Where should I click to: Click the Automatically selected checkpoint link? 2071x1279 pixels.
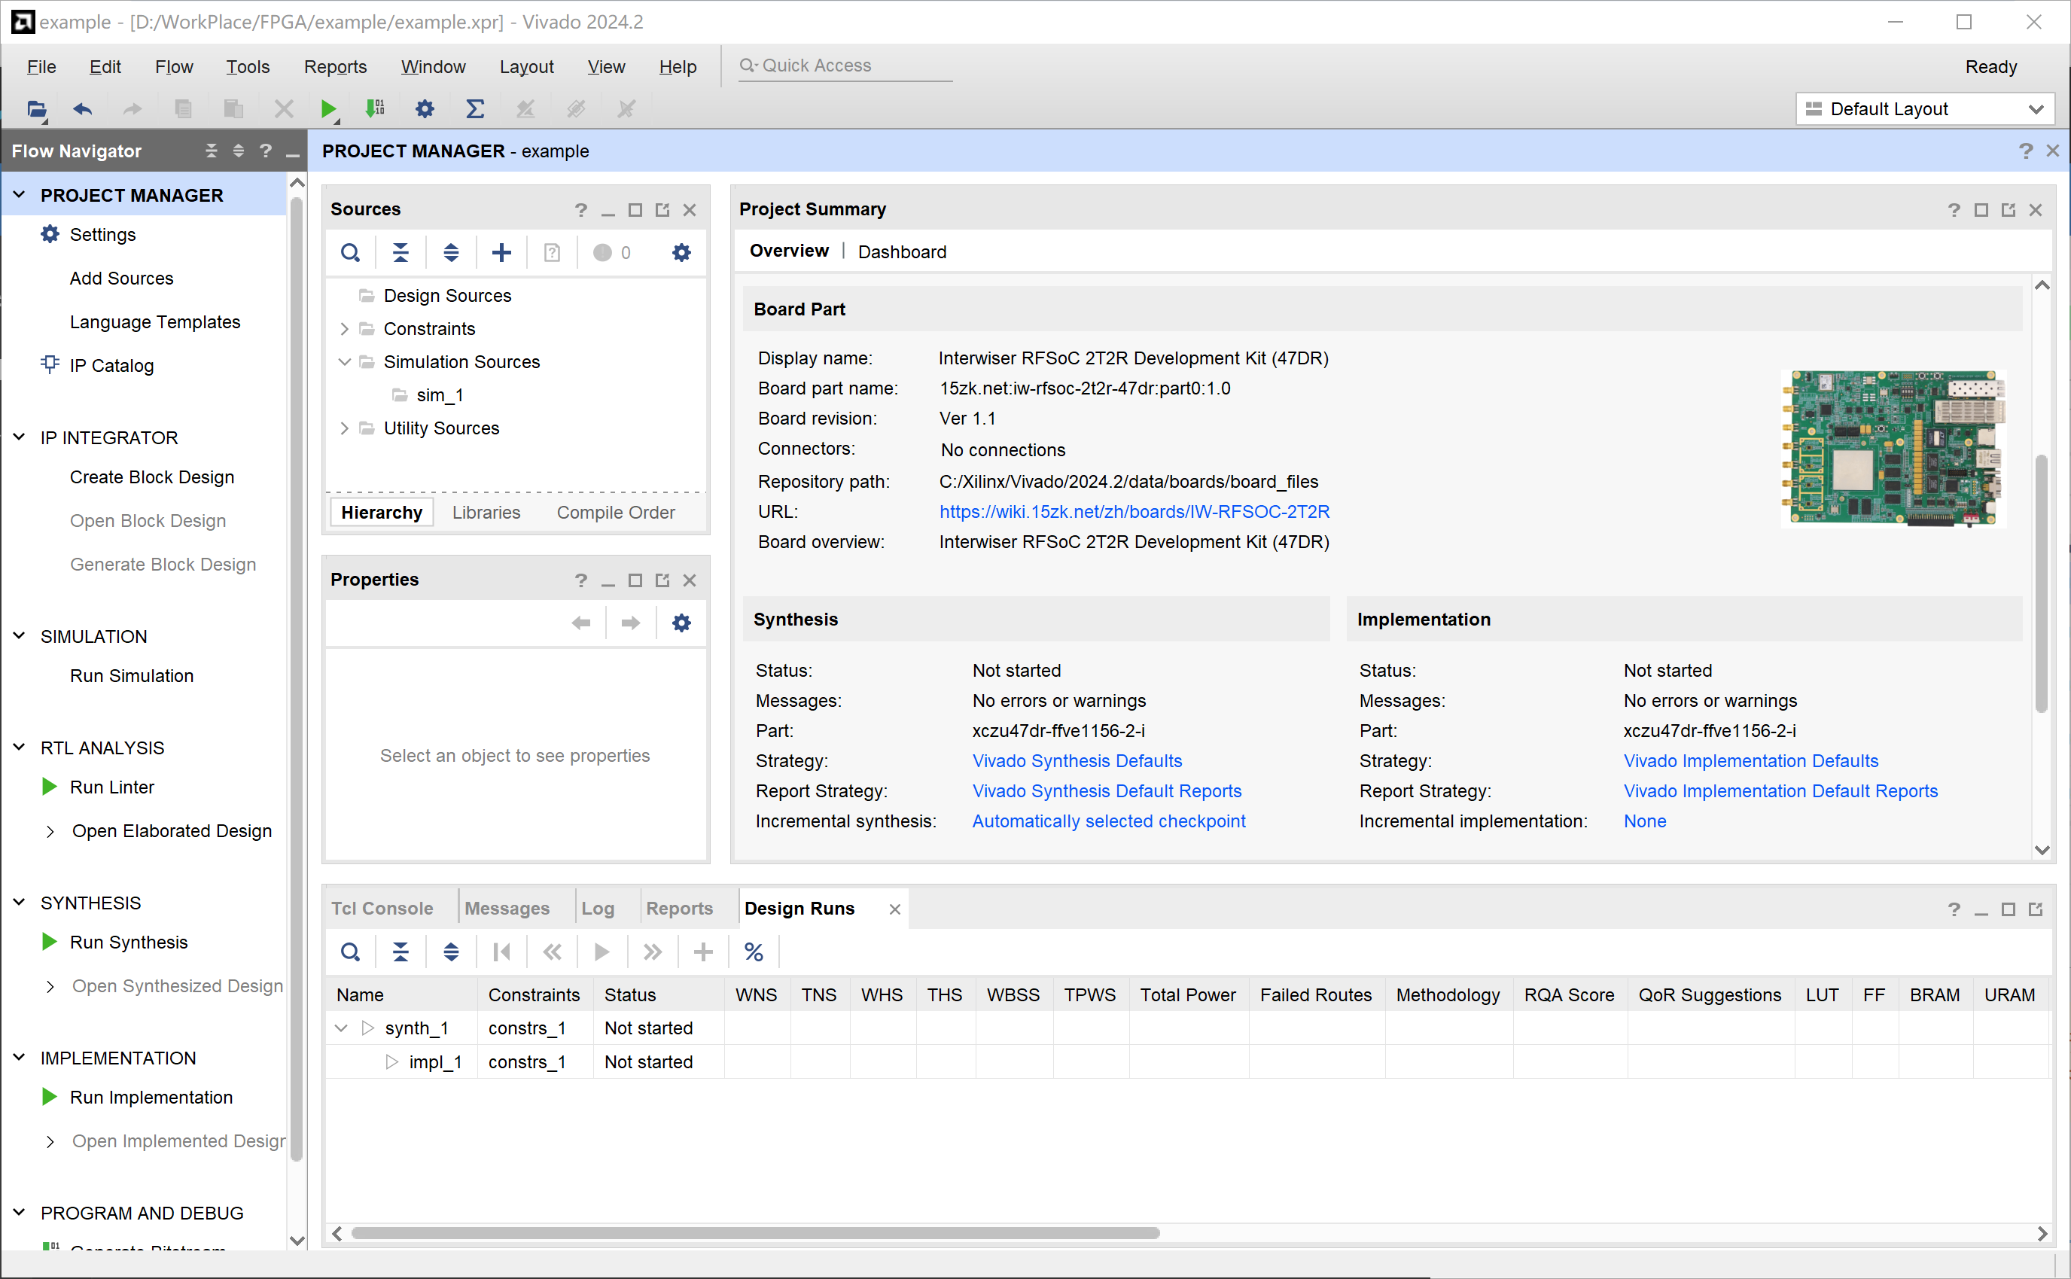1109,821
